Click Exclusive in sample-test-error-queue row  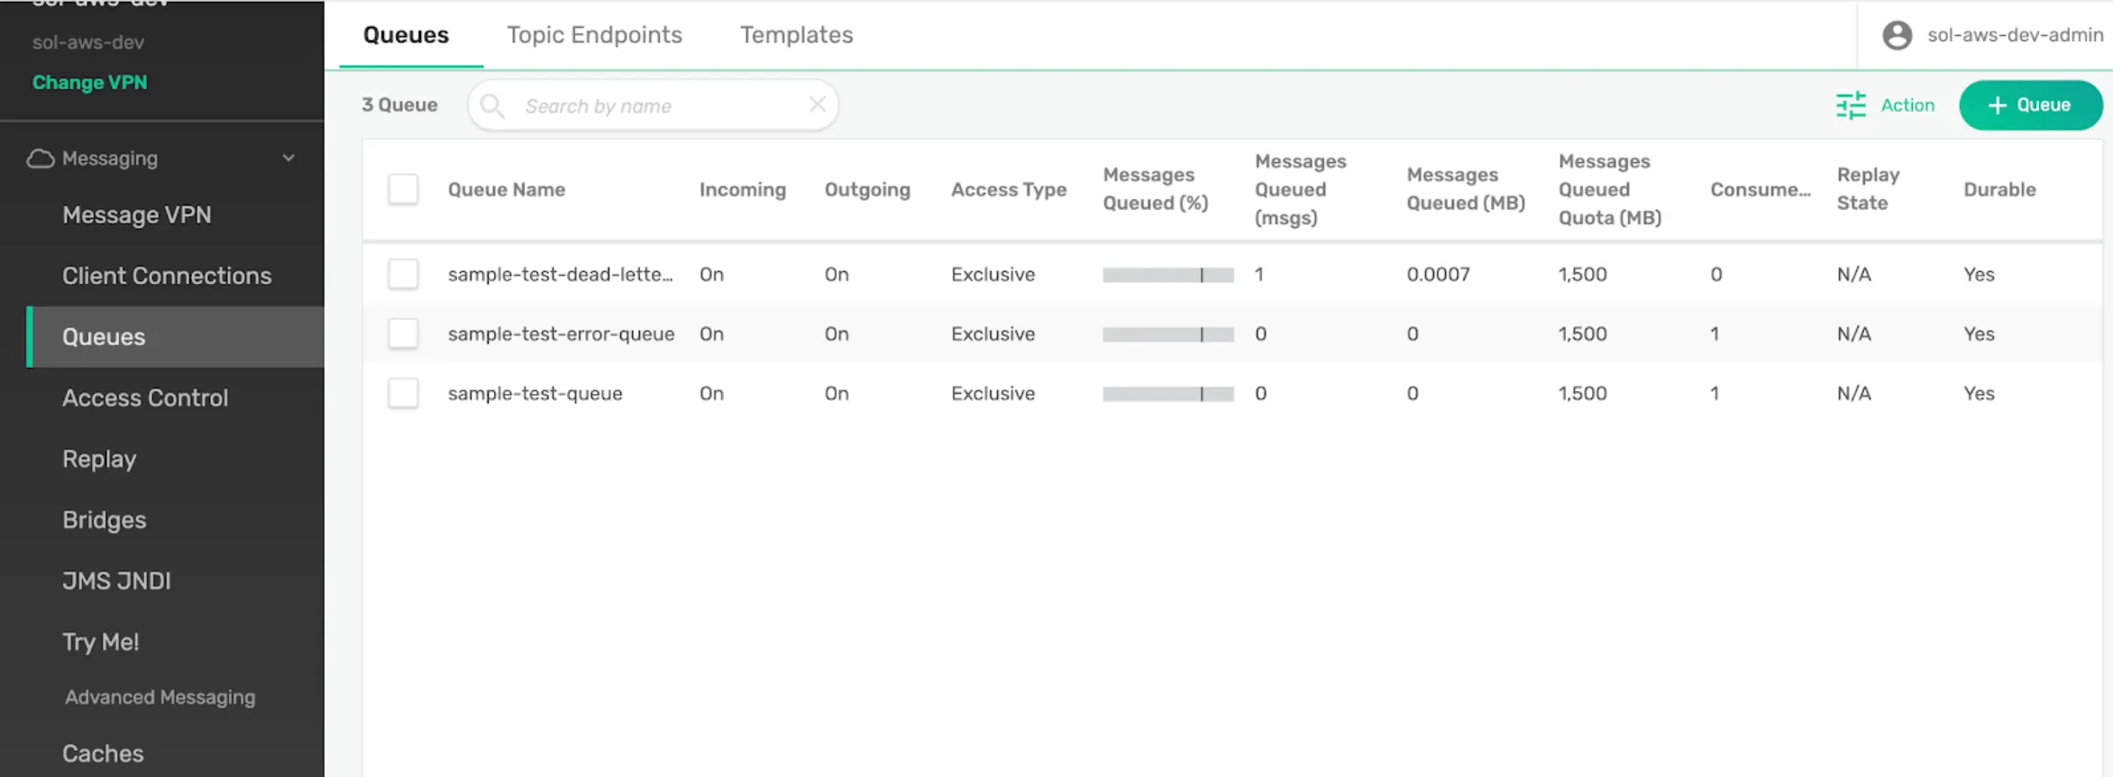992,334
